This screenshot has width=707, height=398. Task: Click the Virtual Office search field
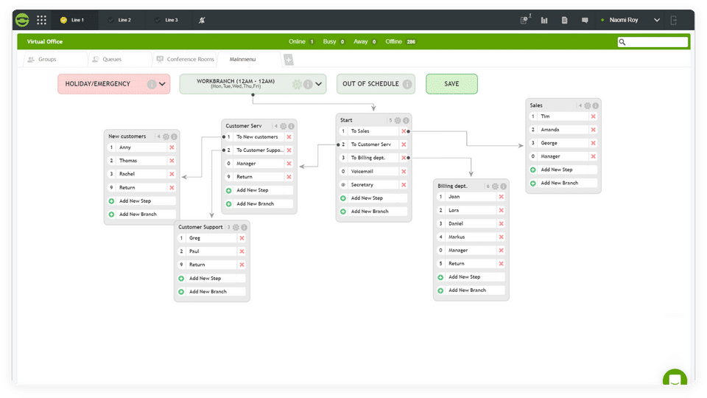point(653,42)
